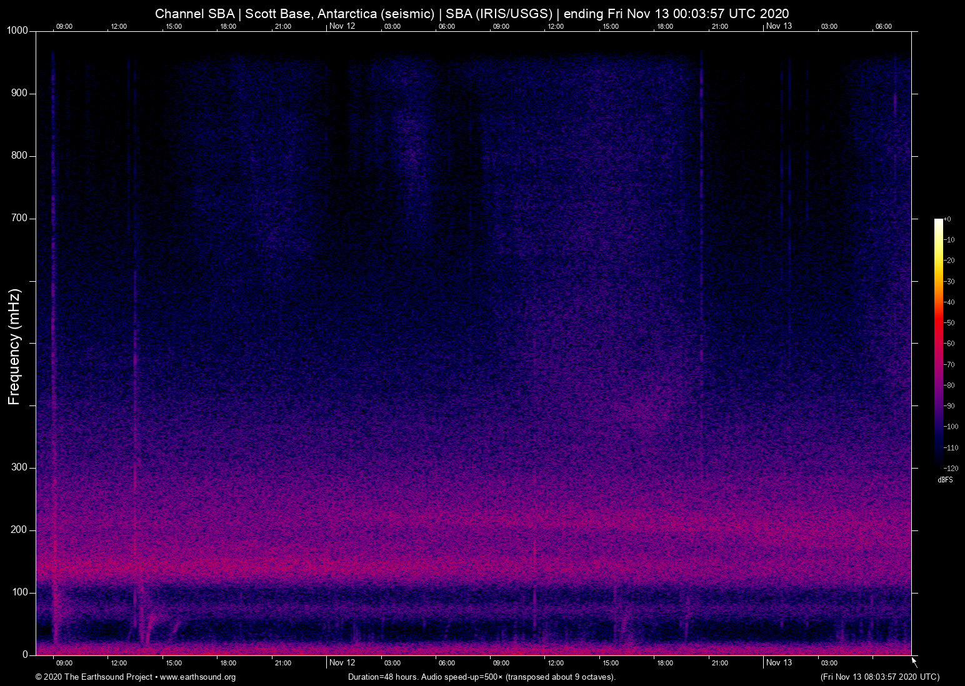This screenshot has height=686, width=965.
Task: Click the "-120" value on the color scale
Action: (x=951, y=468)
